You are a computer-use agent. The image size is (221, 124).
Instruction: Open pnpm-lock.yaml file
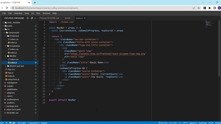click(x=13, y=110)
